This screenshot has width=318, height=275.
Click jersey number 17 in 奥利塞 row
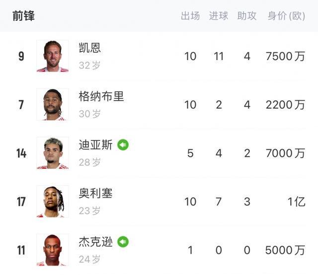pyautogui.click(x=21, y=202)
